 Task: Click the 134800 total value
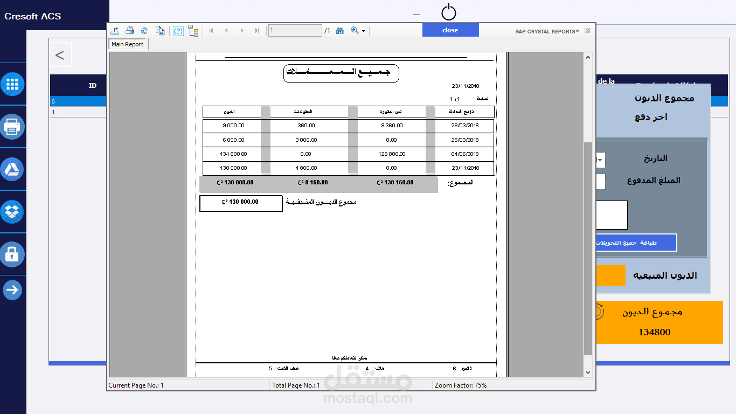click(655, 332)
